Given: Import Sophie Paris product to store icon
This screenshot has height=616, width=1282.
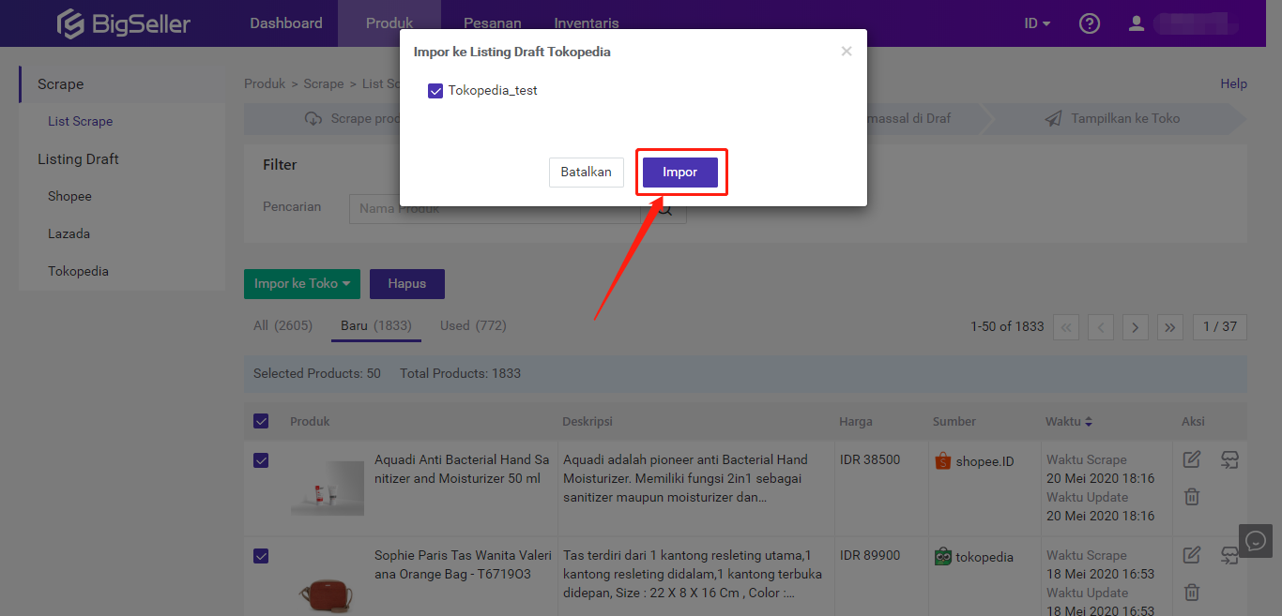Looking at the screenshot, I should tap(1229, 555).
